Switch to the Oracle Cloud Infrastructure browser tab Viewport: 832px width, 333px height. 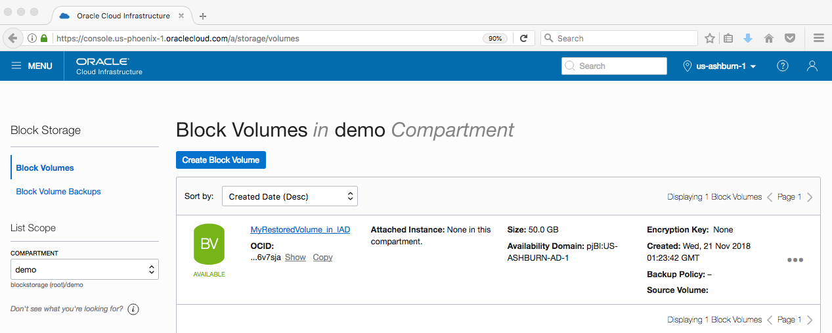click(123, 16)
